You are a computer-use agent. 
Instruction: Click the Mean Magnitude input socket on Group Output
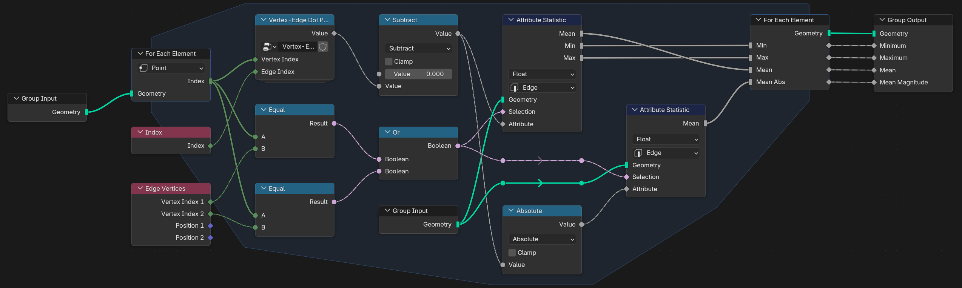(874, 82)
